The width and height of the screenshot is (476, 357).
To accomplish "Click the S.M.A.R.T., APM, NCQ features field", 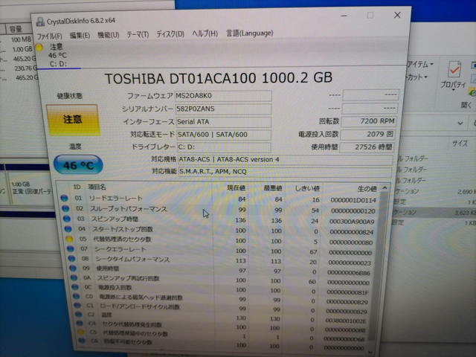I will [285, 172].
